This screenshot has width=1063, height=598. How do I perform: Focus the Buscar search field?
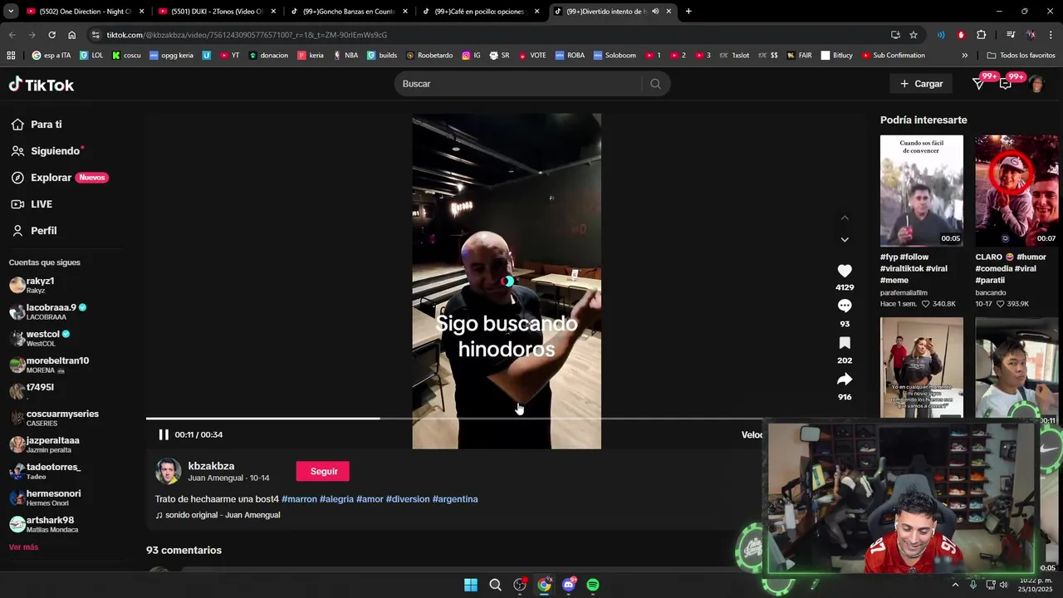point(519,84)
